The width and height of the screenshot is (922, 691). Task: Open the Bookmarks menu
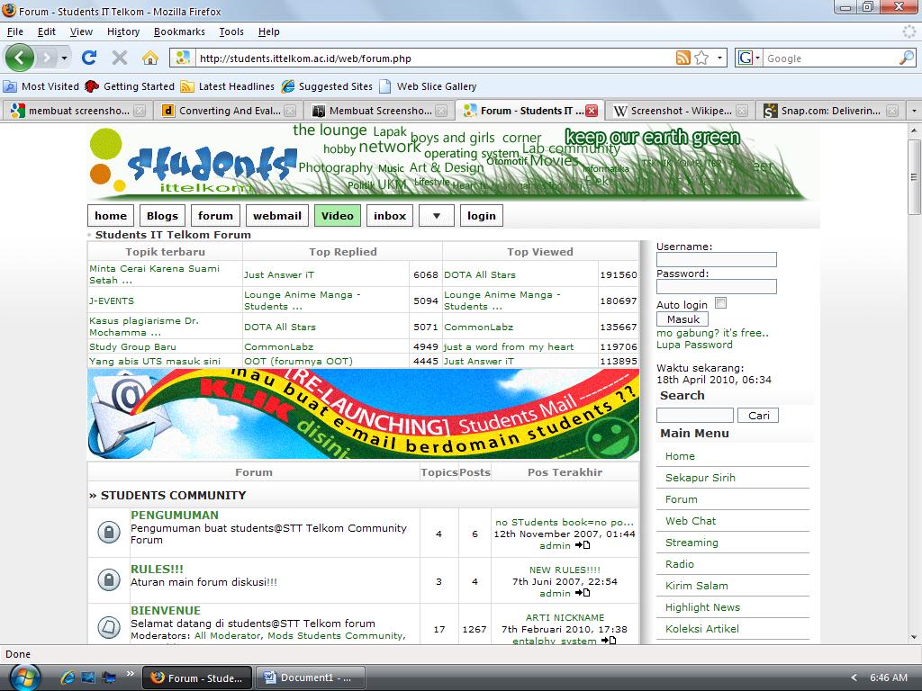tap(179, 31)
